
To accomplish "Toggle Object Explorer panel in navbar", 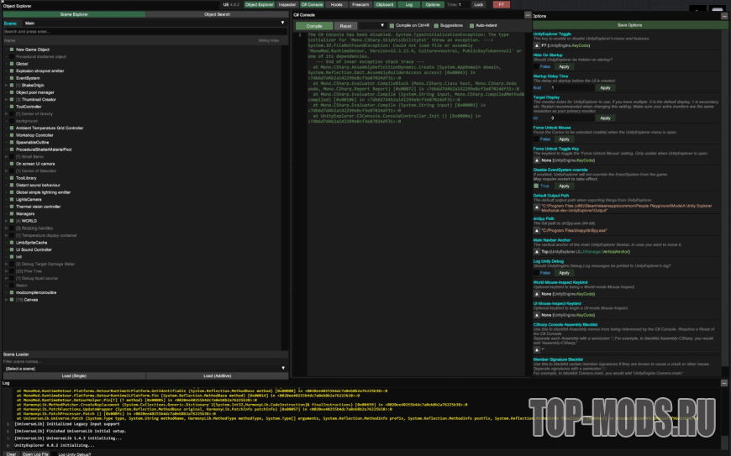I will (259, 5).
